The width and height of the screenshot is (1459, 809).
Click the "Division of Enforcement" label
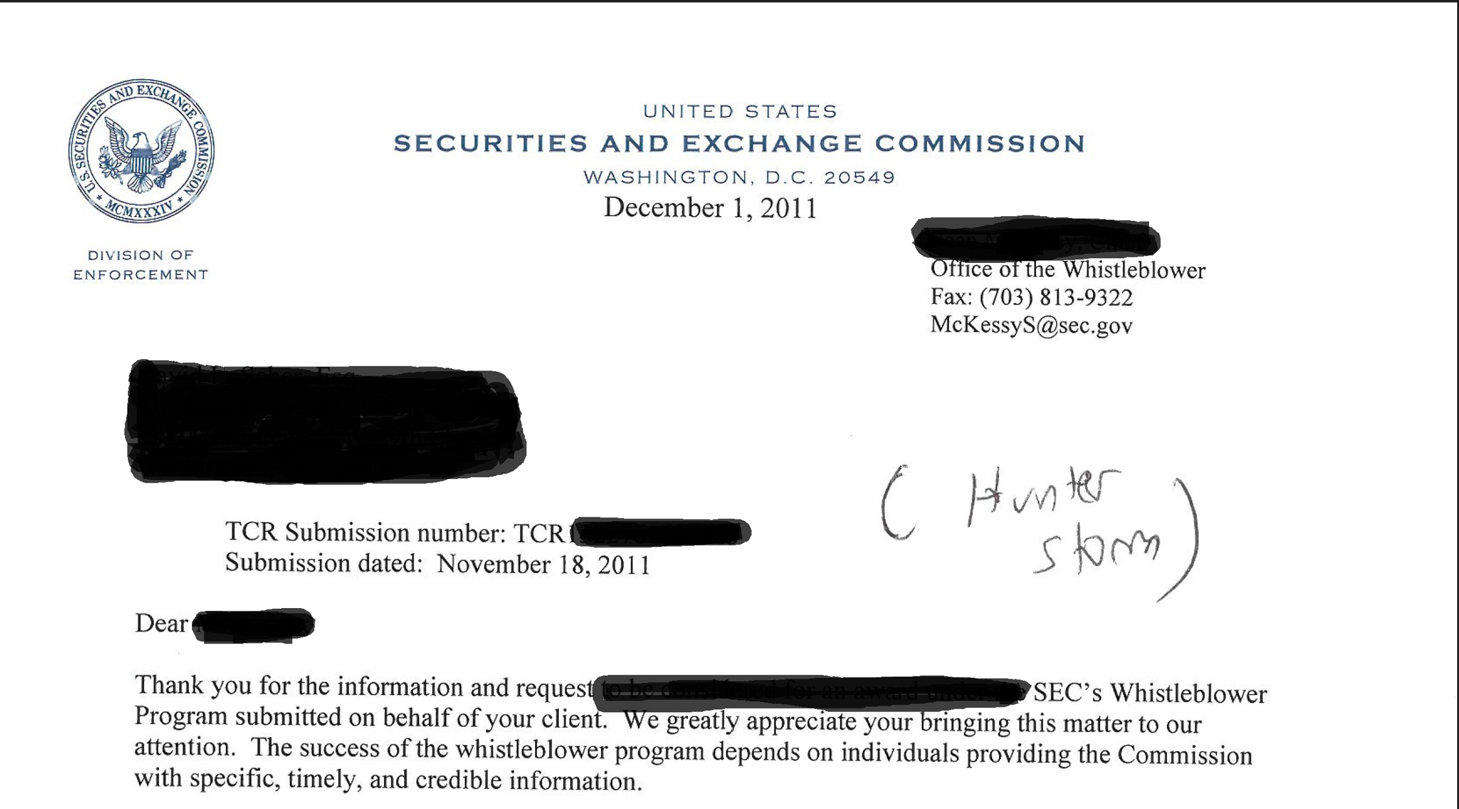pyautogui.click(x=141, y=265)
